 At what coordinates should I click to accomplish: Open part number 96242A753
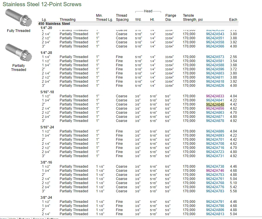tap(215, 175)
